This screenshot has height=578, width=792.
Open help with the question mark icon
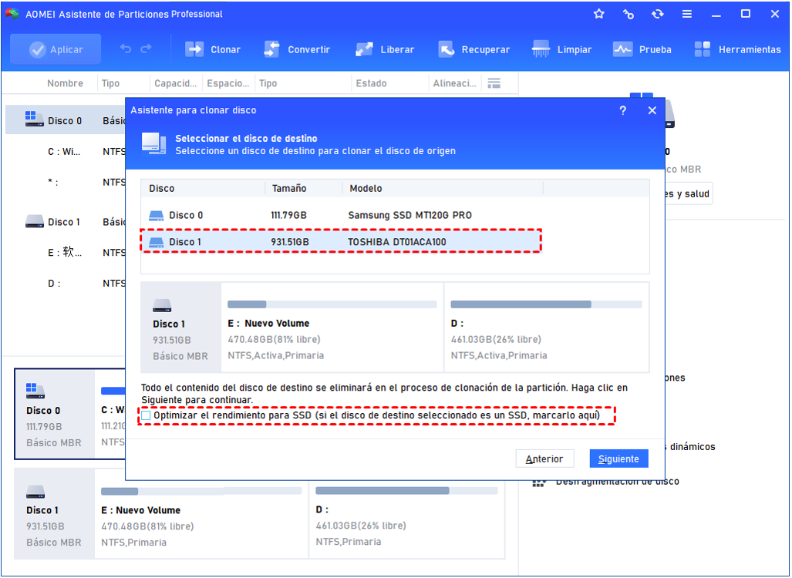[623, 110]
